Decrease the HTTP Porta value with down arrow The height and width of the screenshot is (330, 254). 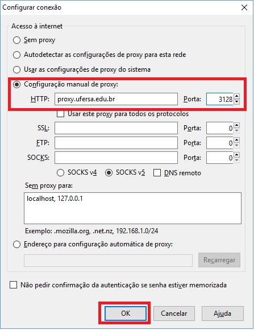(x=237, y=102)
